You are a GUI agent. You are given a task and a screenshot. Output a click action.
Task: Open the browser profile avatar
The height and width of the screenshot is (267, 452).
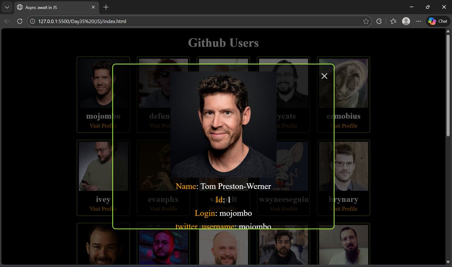click(406, 21)
